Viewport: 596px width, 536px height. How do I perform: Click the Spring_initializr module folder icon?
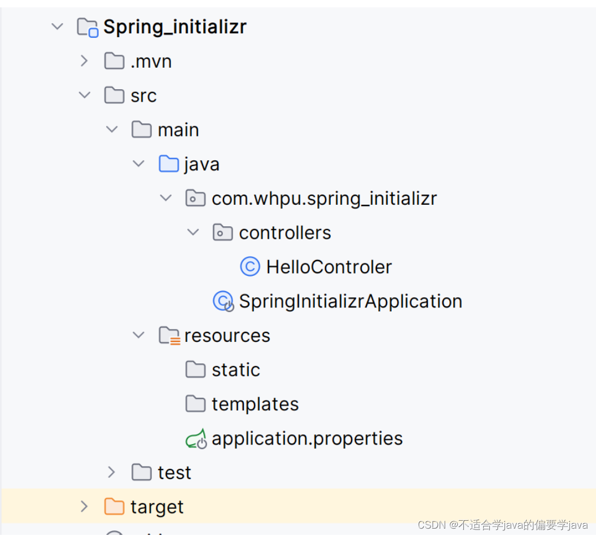point(87,28)
